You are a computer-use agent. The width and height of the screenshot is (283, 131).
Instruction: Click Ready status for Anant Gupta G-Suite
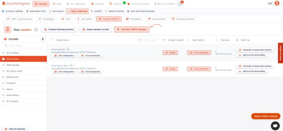click(x=170, y=69)
